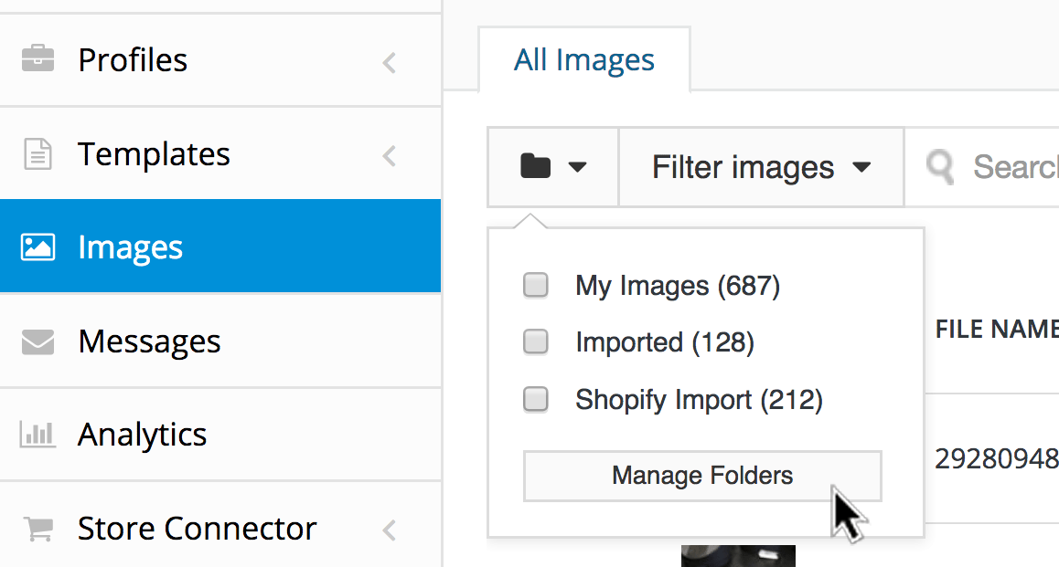Expand the Profiles submenu chevron
Screen dimensions: 1059x567
tap(390, 62)
